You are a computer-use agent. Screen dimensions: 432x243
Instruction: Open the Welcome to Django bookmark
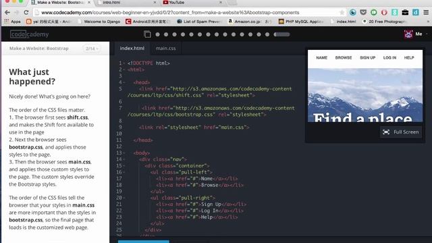tap(99, 21)
